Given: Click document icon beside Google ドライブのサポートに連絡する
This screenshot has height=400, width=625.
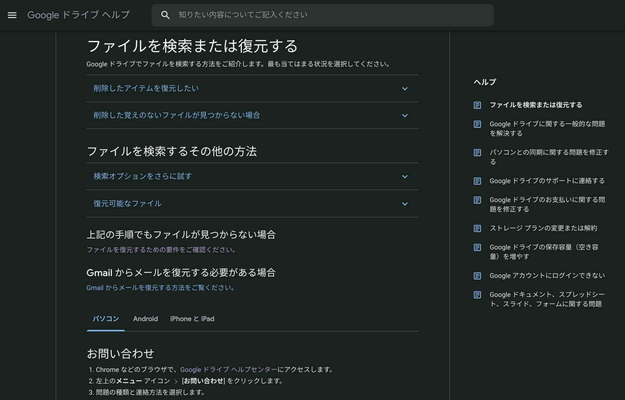Looking at the screenshot, I should (478, 181).
